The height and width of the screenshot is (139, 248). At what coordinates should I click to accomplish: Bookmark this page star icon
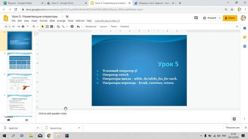coord(232,9)
